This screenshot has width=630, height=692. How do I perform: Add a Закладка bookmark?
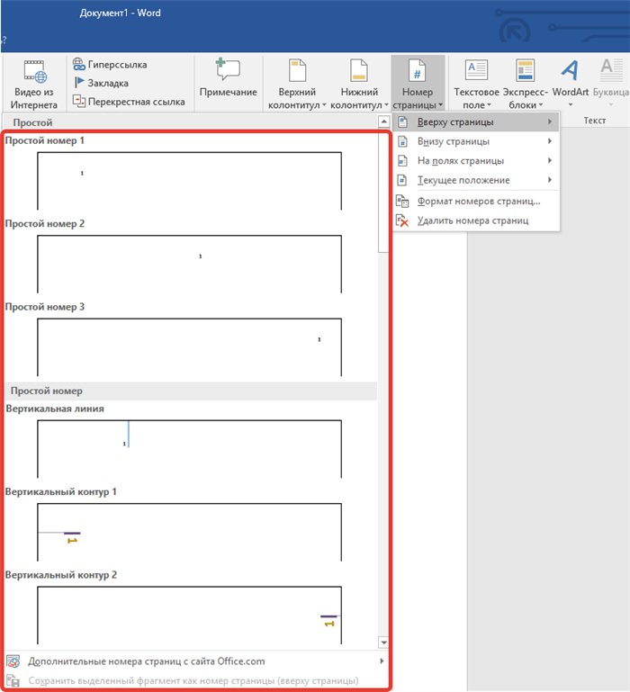(x=101, y=83)
